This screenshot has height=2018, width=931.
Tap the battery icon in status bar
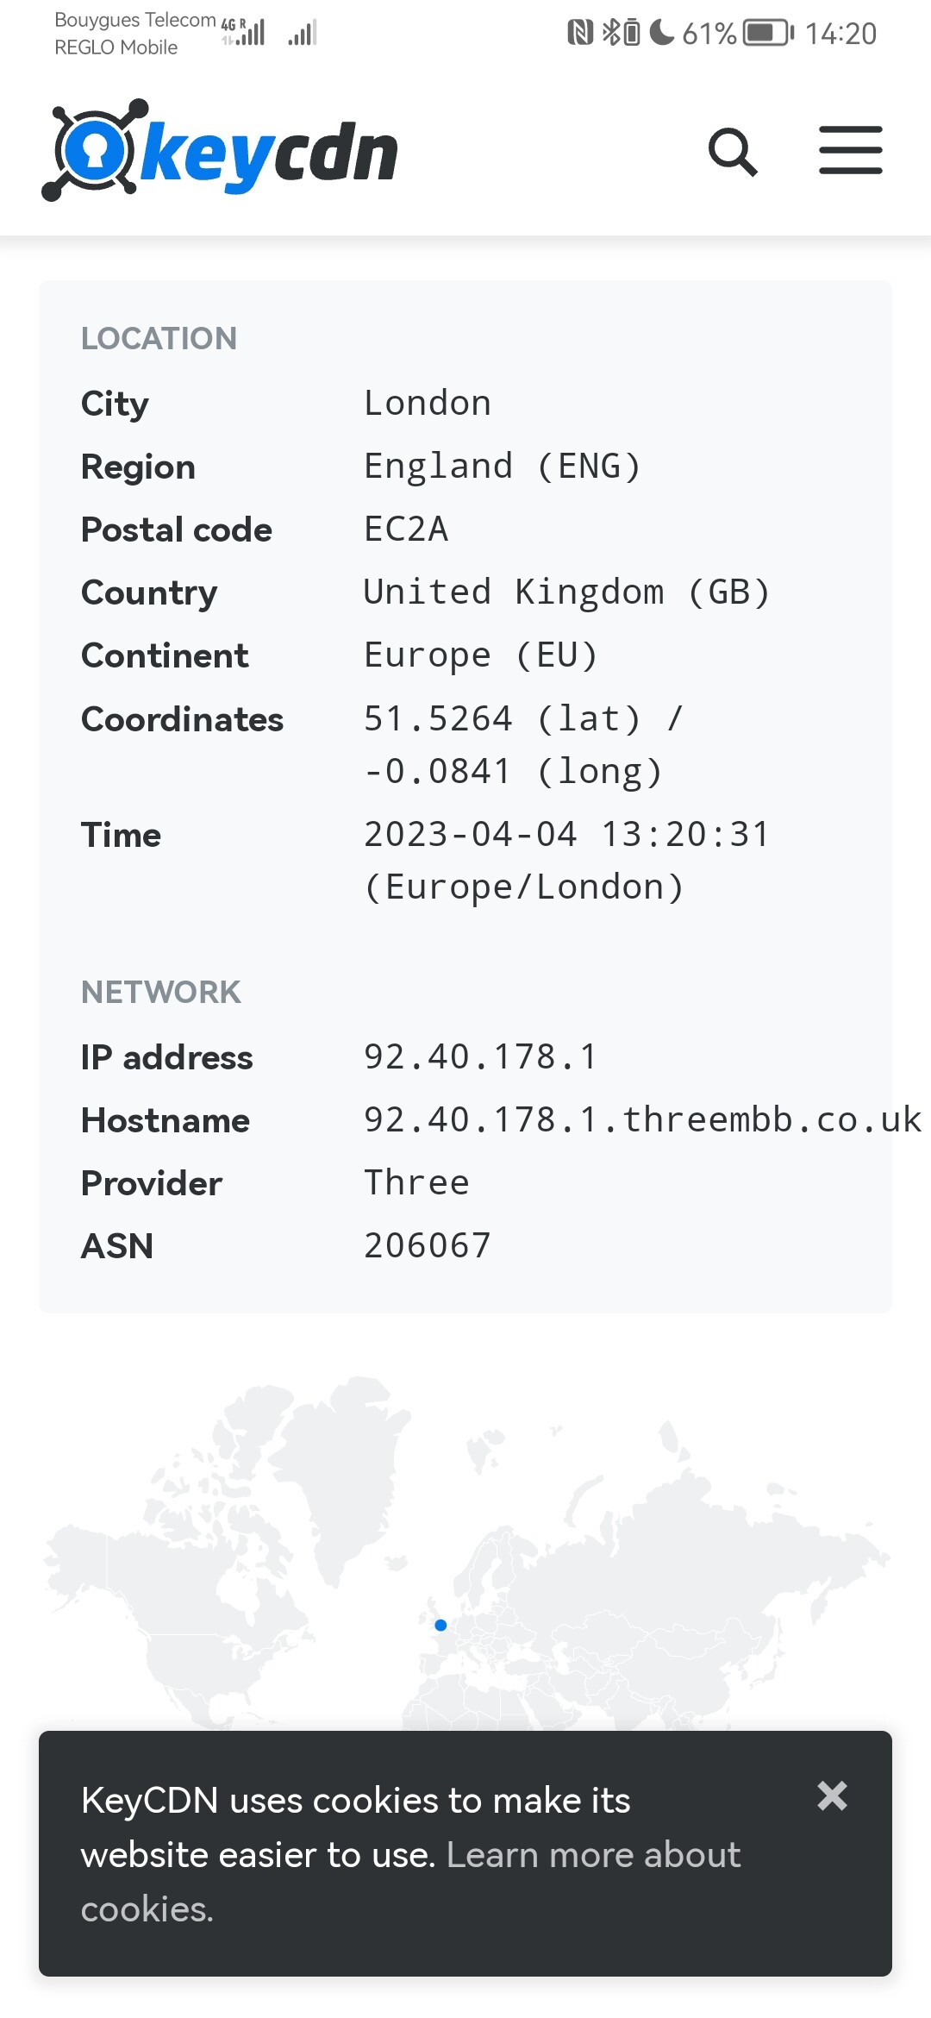point(769,33)
